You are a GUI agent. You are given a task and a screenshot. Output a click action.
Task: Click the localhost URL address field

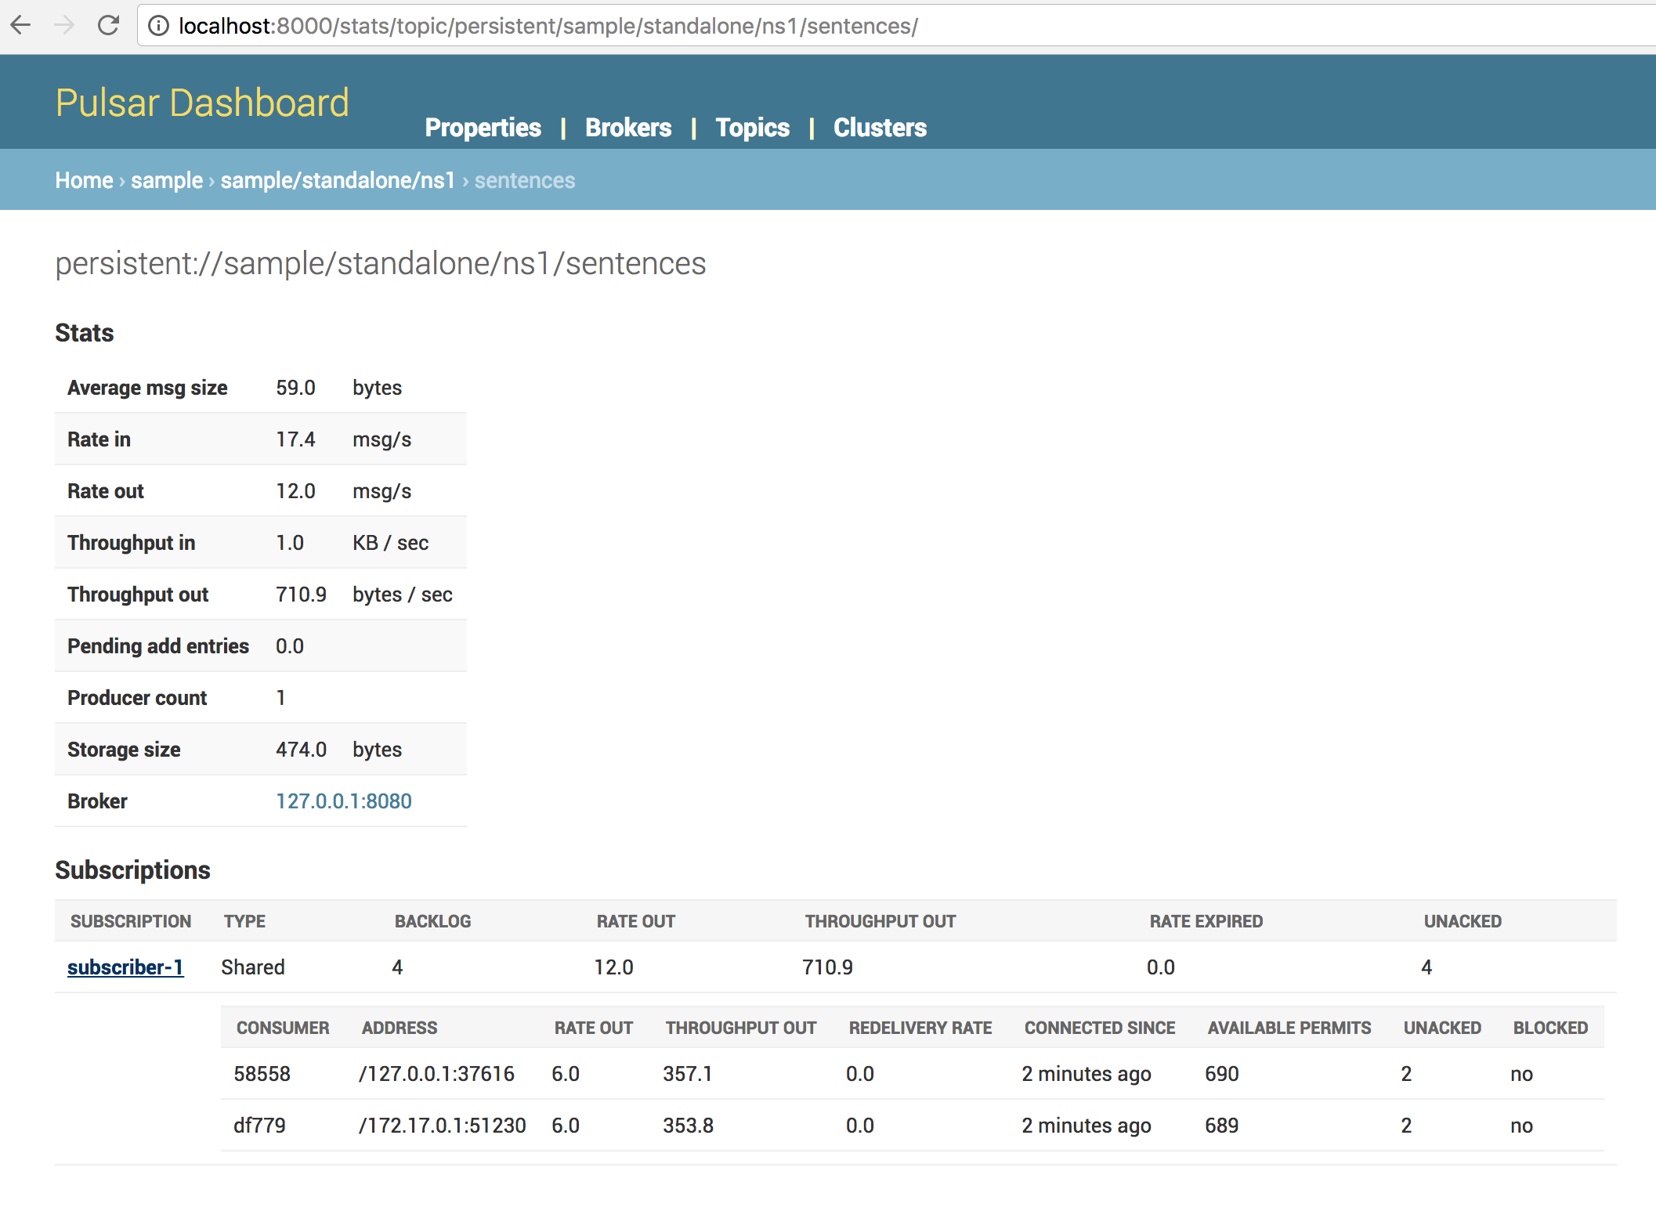[x=548, y=26]
